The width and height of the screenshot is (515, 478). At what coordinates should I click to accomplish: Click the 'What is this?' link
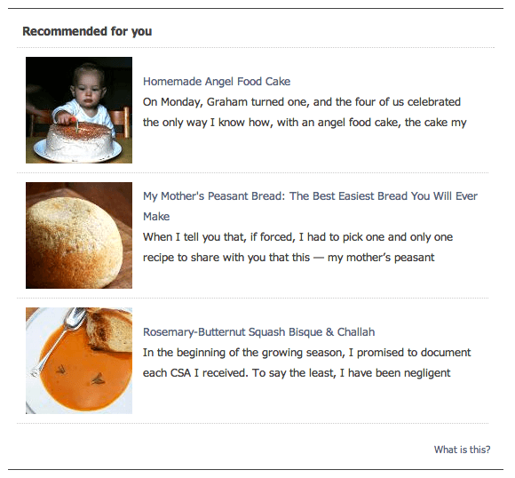462,450
